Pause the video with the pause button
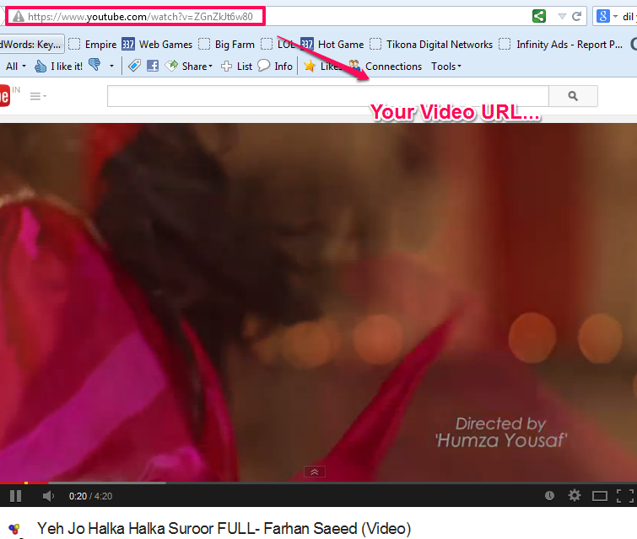Screen dimensions: 637x539 (15, 495)
